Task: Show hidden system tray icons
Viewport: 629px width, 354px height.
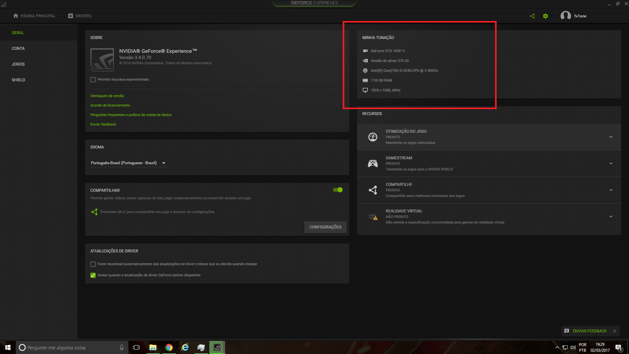Action: pos(557,347)
